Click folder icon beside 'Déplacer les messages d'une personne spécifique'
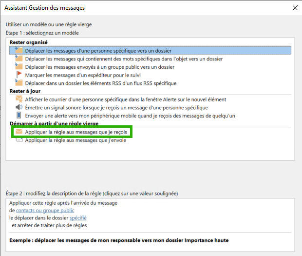This screenshot has width=302, height=256. [x=19, y=50]
